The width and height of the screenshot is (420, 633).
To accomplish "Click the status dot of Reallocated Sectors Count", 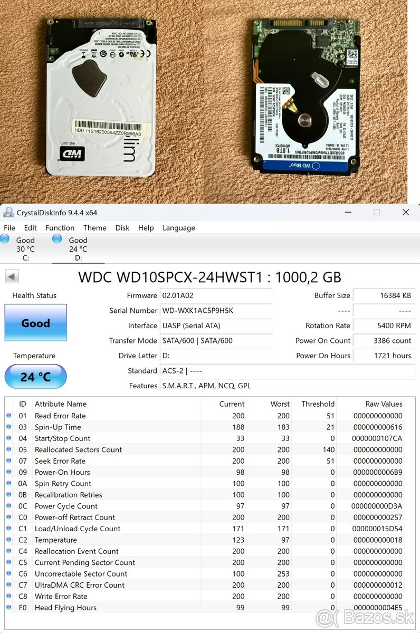I will [8, 450].
